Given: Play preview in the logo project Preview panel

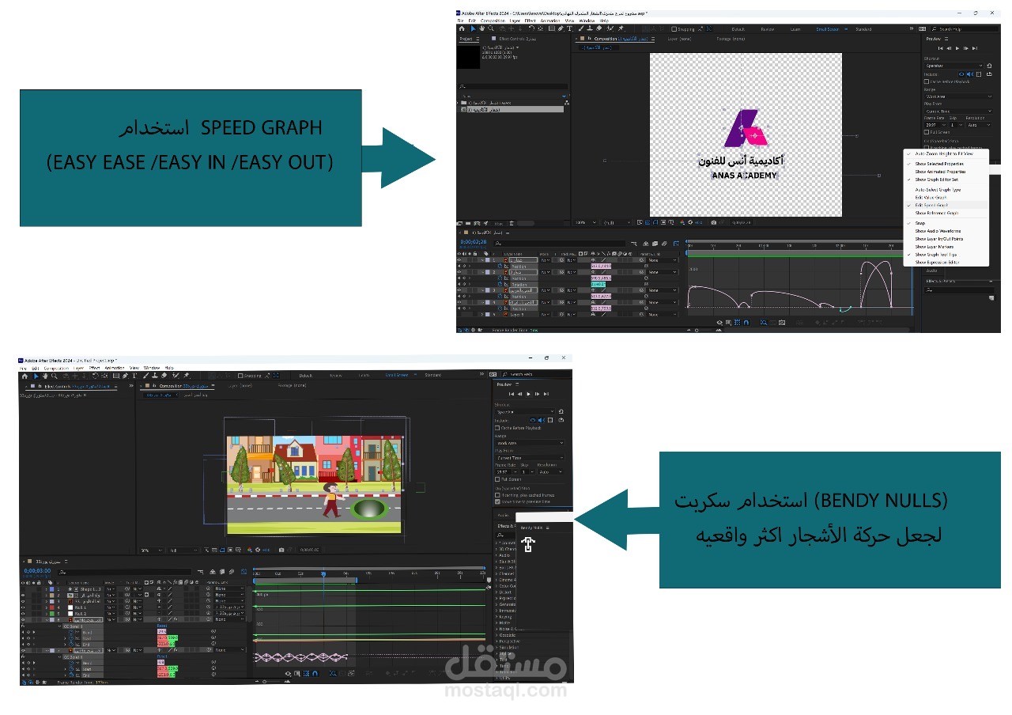Looking at the screenshot, I should pyautogui.click(x=957, y=48).
